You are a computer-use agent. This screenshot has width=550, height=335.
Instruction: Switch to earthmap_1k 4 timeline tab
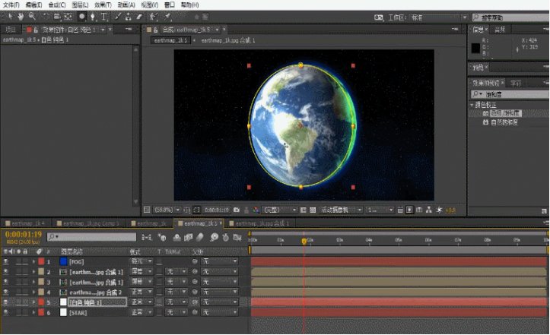pos(26,223)
